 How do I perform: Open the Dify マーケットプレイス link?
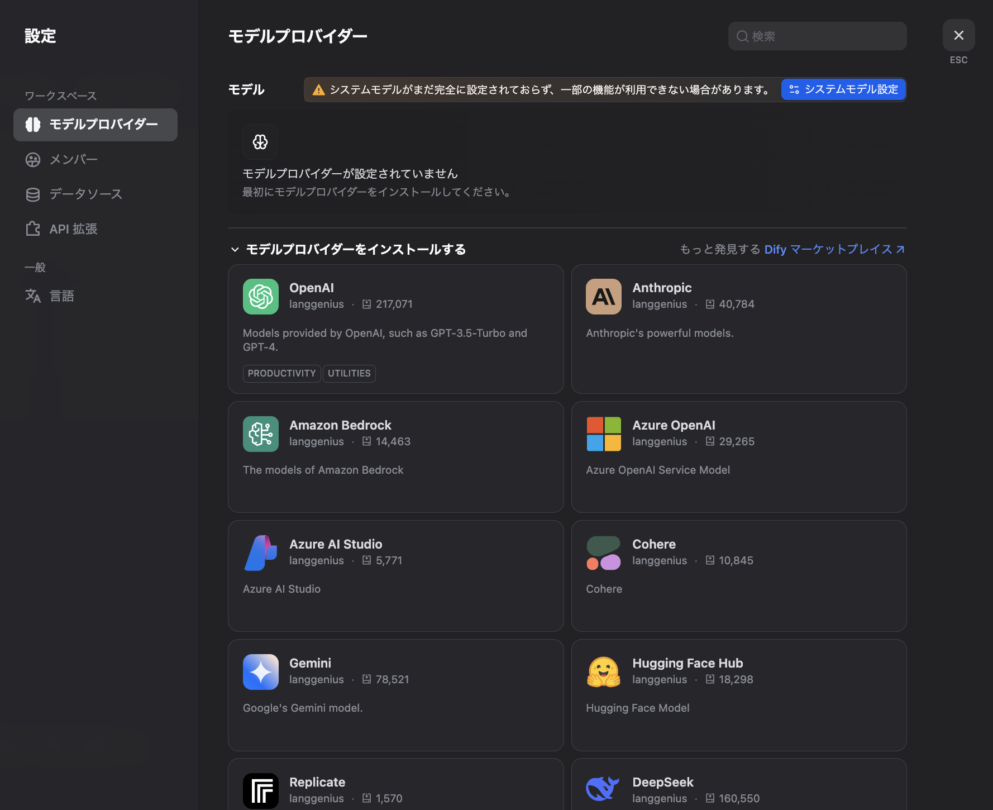click(x=834, y=249)
